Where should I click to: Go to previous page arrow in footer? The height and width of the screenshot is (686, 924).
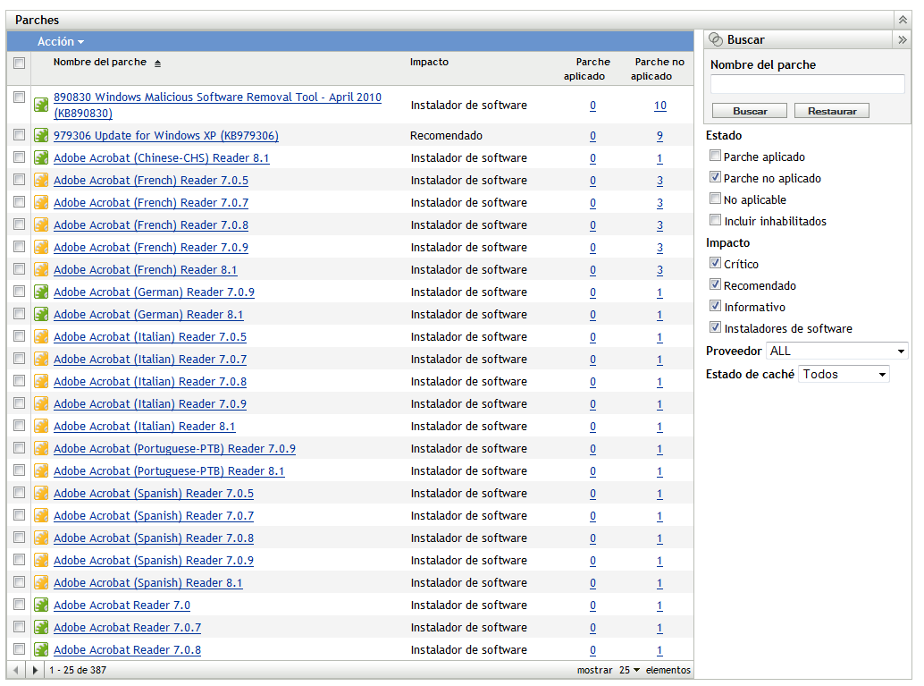(x=16, y=670)
